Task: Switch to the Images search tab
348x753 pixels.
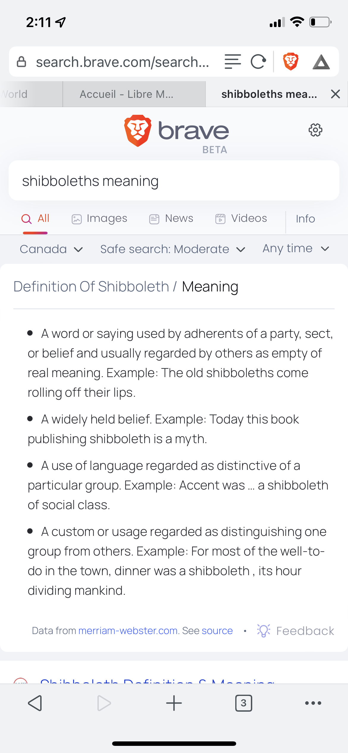Action: 99,219
